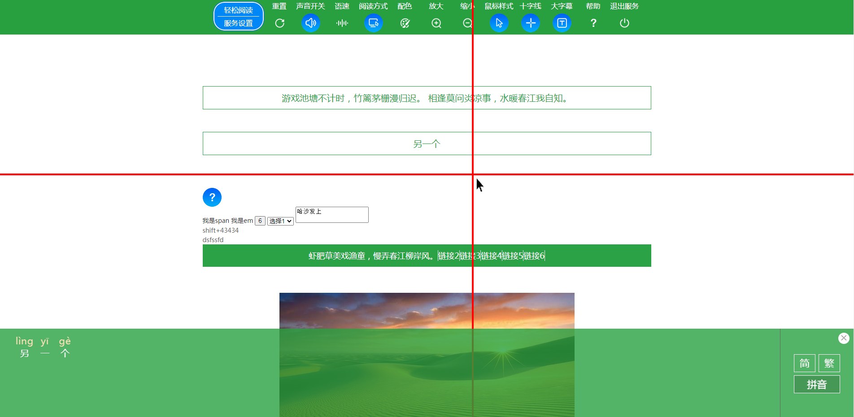Click the 放大 zoom in icon
This screenshot has height=417, width=854.
pyautogui.click(x=436, y=23)
